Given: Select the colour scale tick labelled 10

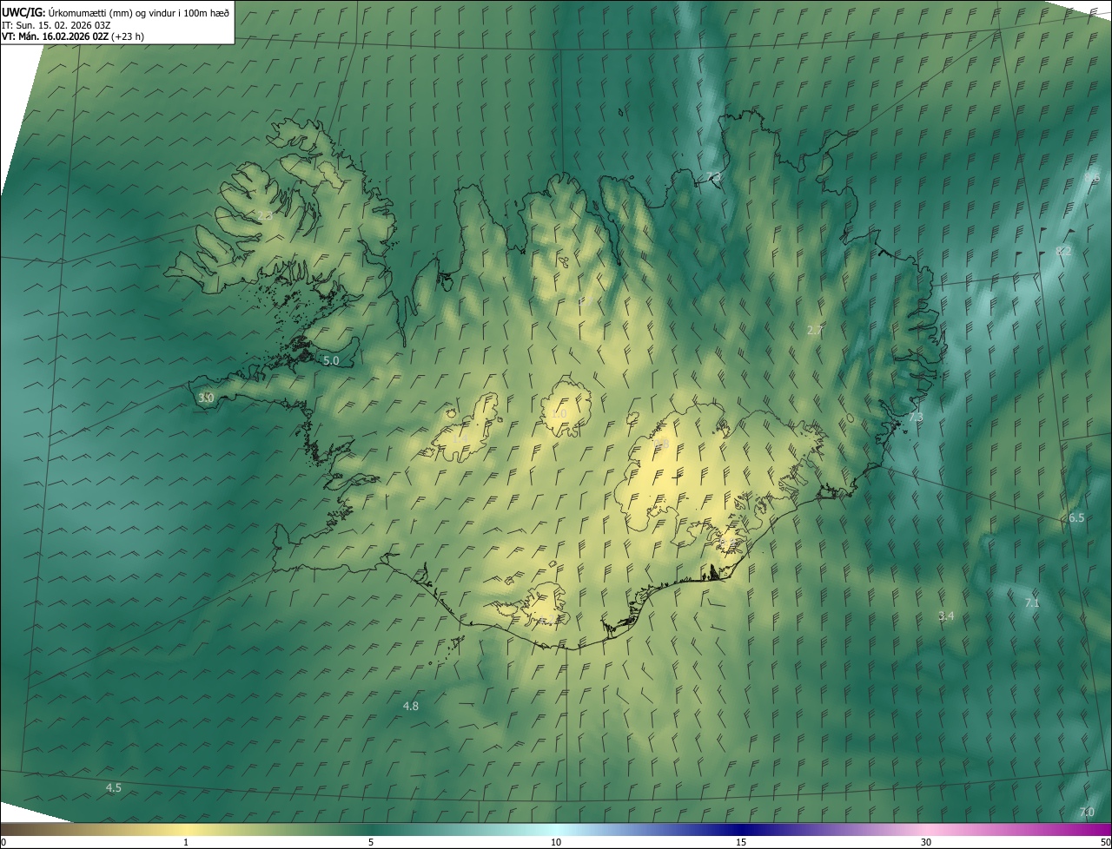Looking at the screenshot, I should pos(556,842).
